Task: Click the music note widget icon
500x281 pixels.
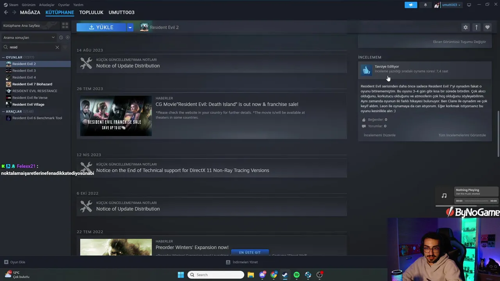Action: tap(444, 196)
